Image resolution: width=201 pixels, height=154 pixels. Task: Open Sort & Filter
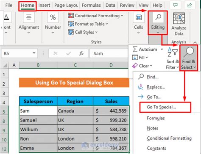coord(173,58)
